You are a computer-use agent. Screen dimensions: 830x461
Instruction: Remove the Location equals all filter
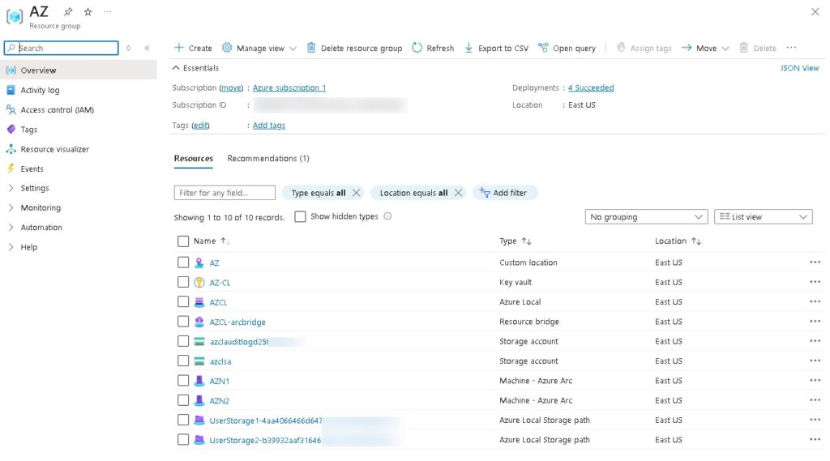(x=459, y=193)
